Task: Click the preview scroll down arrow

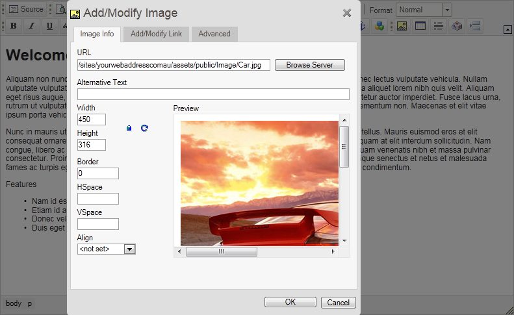Action: [344, 241]
